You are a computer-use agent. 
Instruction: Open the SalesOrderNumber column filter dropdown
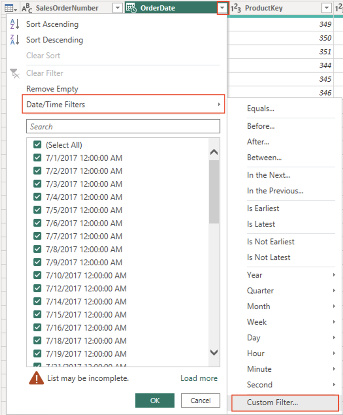[x=117, y=8]
